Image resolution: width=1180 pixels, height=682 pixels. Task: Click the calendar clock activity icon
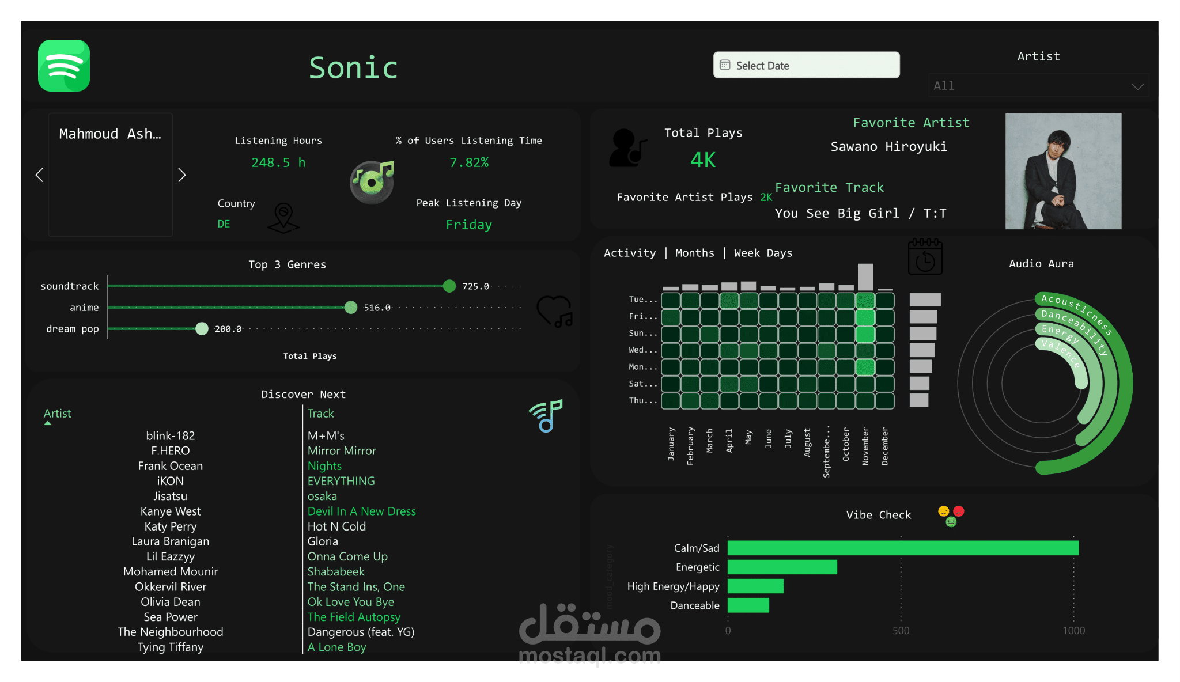coord(925,257)
